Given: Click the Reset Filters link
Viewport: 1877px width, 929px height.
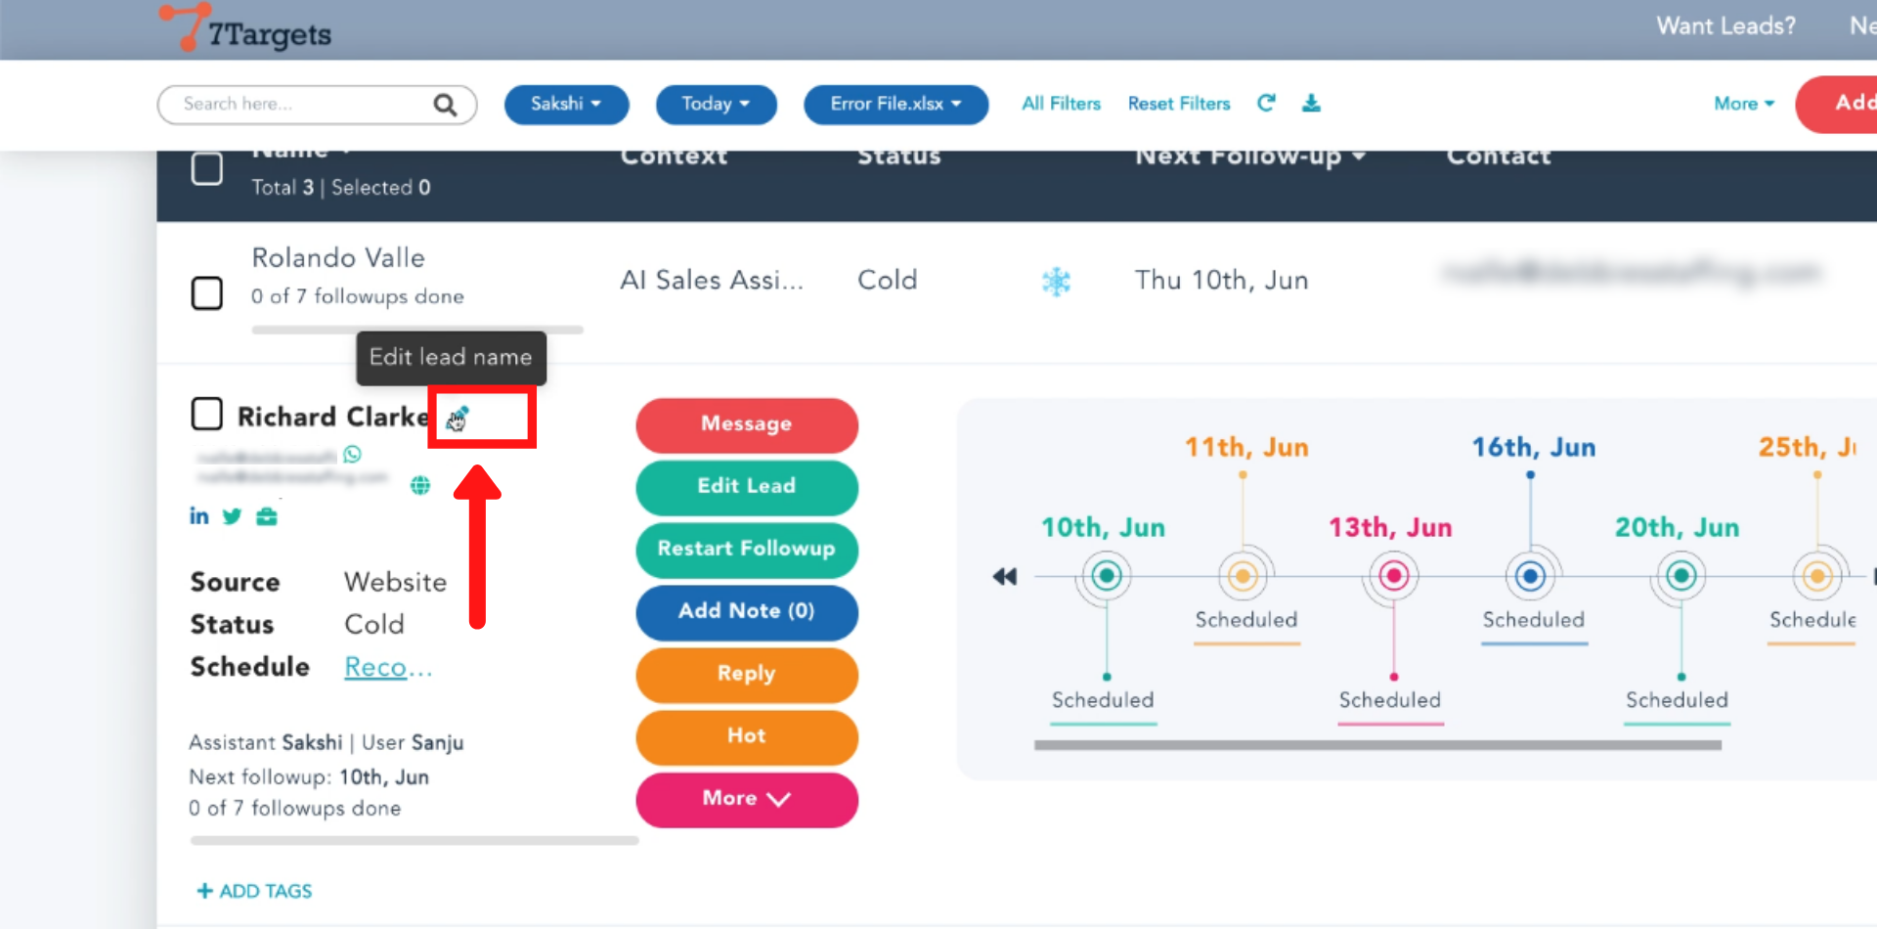Looking at the screenshot, I should [x=1179, y=104].
